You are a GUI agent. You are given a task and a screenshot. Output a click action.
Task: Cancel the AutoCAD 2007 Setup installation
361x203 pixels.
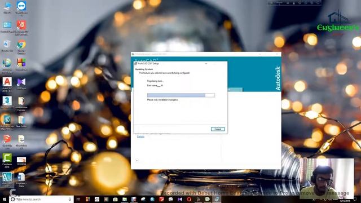tap(218, 129)
